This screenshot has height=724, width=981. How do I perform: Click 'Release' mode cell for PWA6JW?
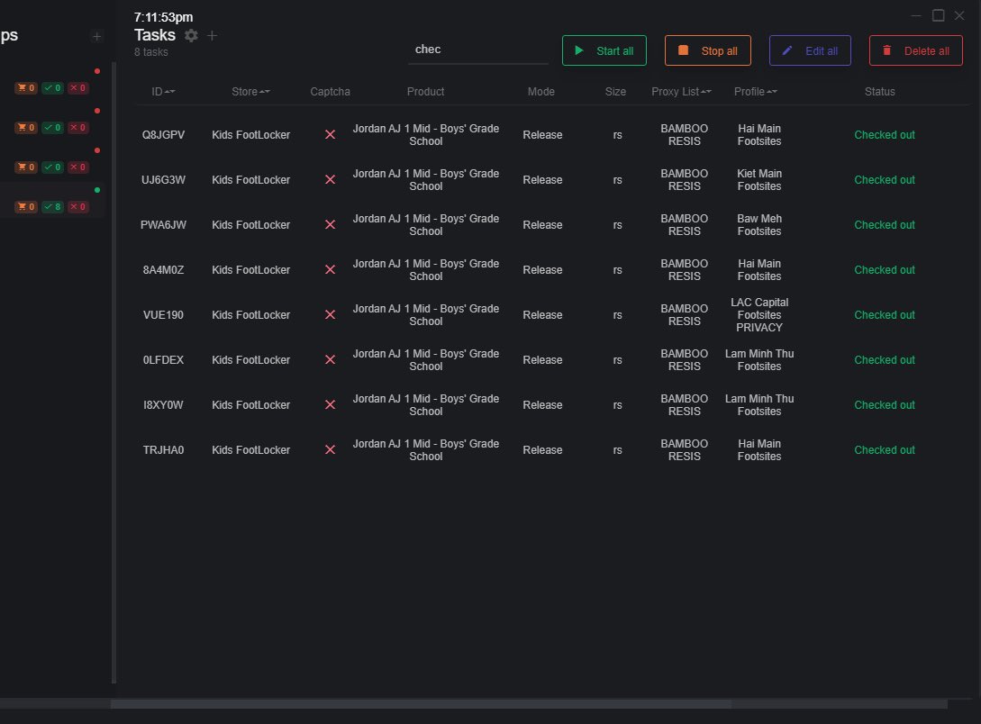coord(542,224)
